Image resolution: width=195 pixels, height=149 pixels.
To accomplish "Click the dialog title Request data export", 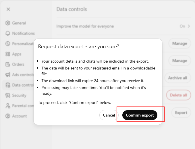I will pyautogui.click(x=78, y=47).
